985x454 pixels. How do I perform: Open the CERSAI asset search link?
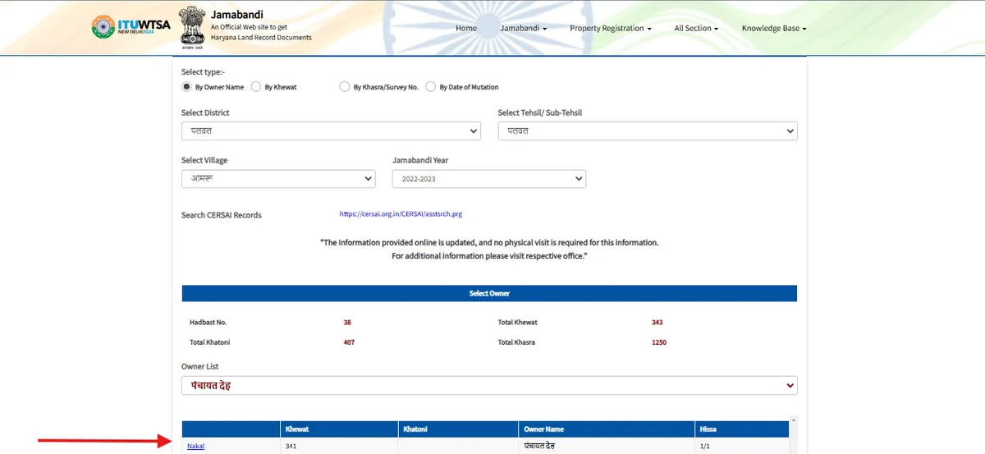pos(401,214)
